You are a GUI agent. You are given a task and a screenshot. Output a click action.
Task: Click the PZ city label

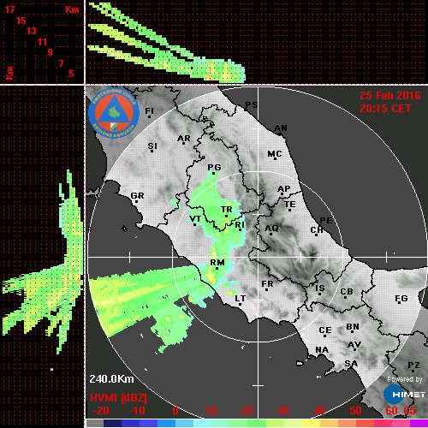tap(413, 366)
